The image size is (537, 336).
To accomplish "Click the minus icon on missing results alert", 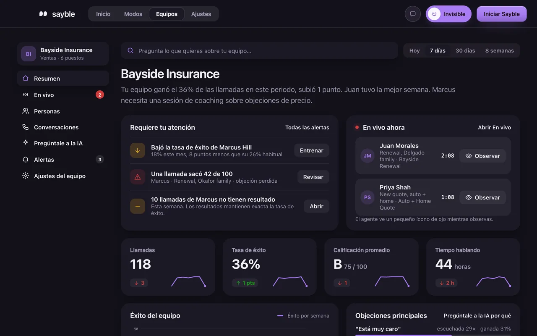I will click(138, 206).
